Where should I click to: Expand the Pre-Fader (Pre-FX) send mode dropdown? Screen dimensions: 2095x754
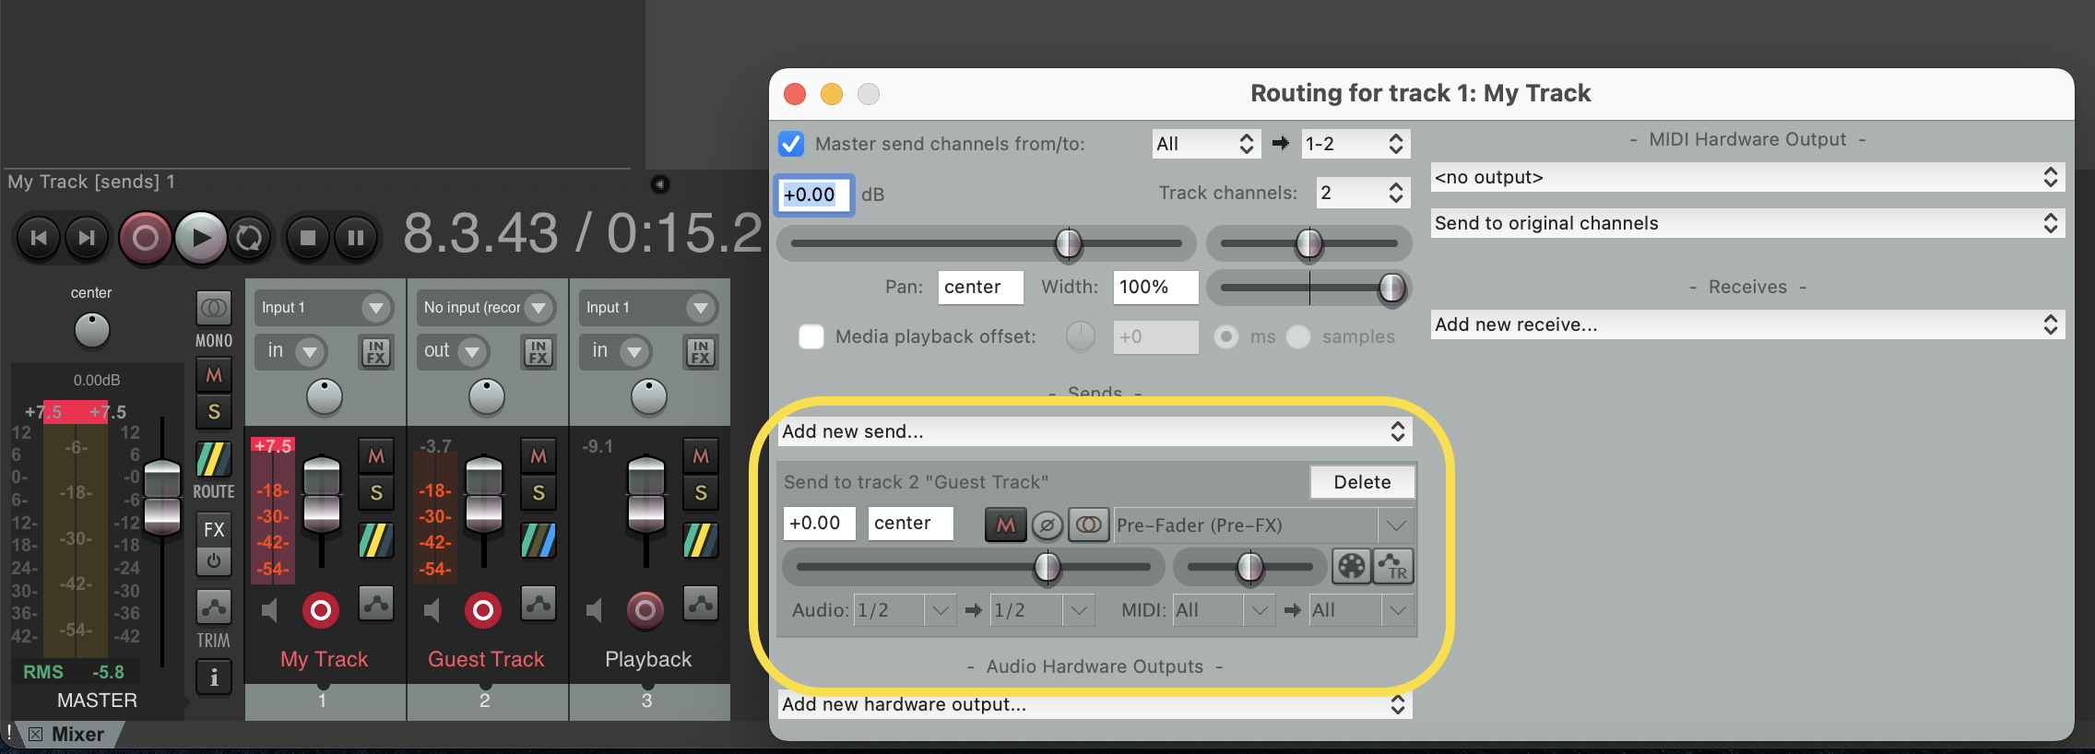pyautogui.click(x=1395, y=525)
